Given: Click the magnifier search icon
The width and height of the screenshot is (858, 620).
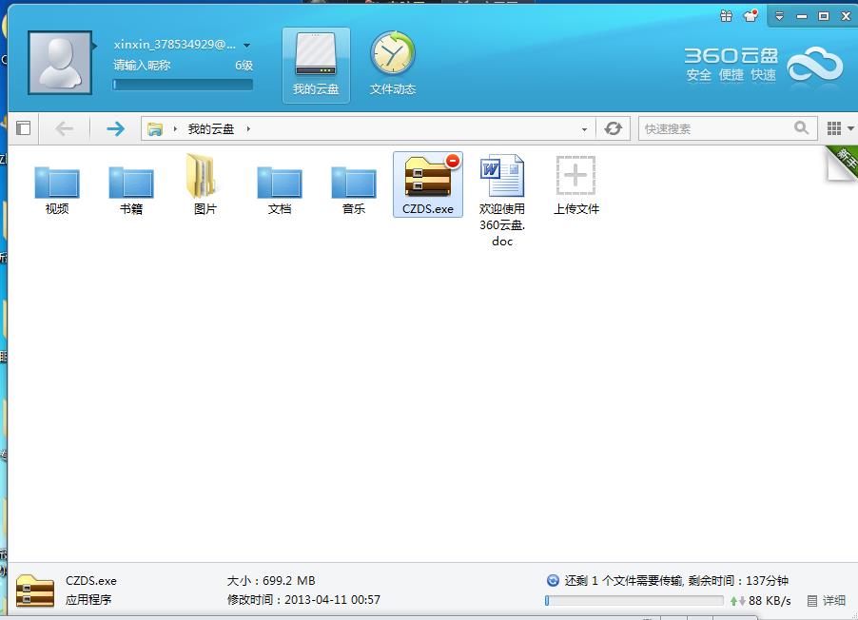Looking at the screenshot, I should [x=802, y=128].
